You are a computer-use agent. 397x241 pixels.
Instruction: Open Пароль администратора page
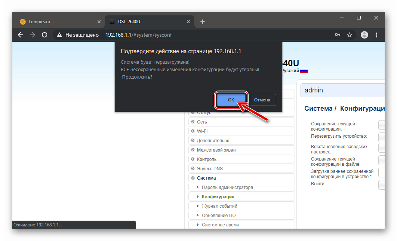[x=241, y=187]
